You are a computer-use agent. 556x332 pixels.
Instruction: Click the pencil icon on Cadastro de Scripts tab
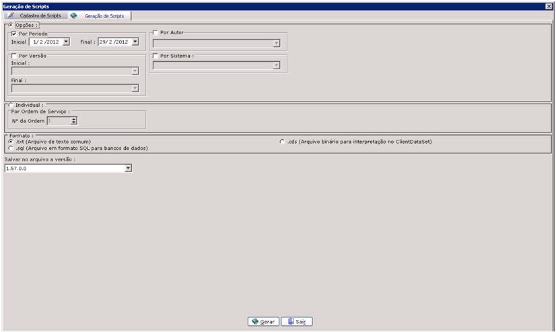11,15
